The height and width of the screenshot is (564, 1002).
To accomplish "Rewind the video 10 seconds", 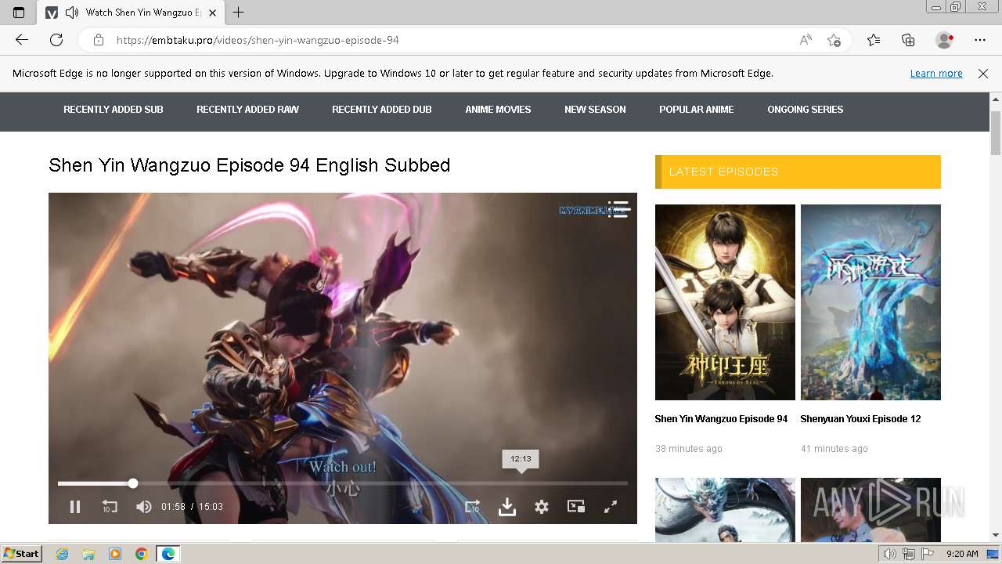I will 110,507.
